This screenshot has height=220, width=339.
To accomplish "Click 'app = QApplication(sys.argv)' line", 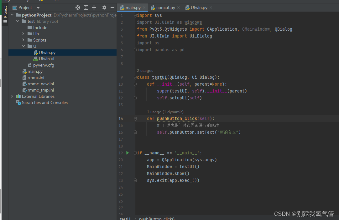I will tap(182, 160).
